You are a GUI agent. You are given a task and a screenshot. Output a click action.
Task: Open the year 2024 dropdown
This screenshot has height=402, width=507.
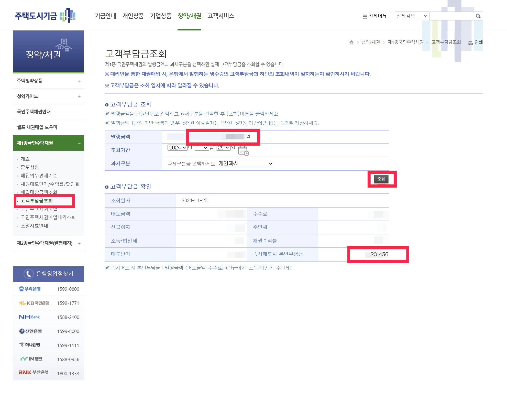(x=177, y=148)
